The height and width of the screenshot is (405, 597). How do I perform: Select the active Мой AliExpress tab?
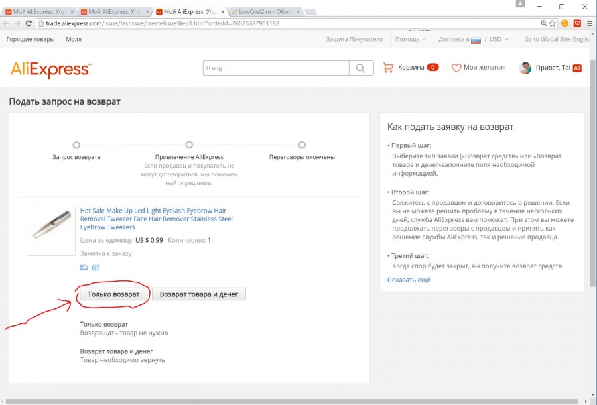click(190, 12)
